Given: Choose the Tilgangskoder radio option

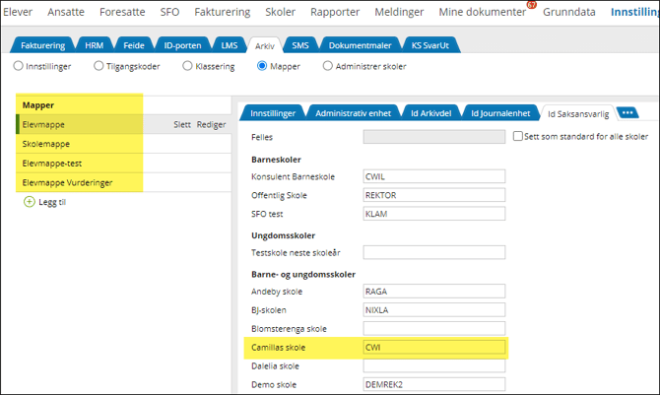Looking at the screenshot, I should (98, 66).
